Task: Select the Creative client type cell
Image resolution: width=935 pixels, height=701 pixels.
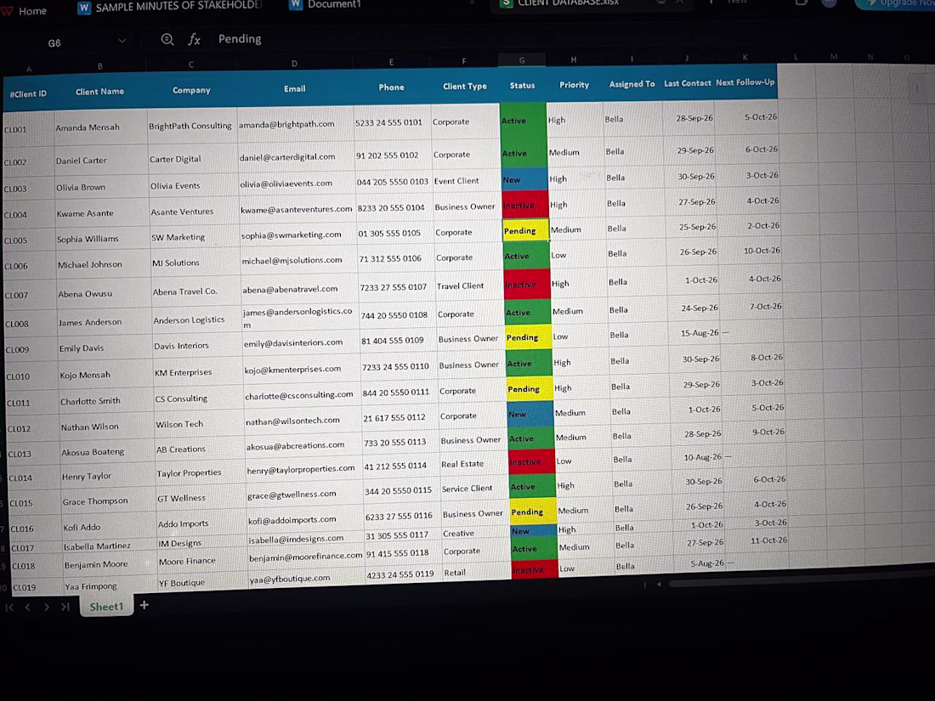Action: point(476,533)
